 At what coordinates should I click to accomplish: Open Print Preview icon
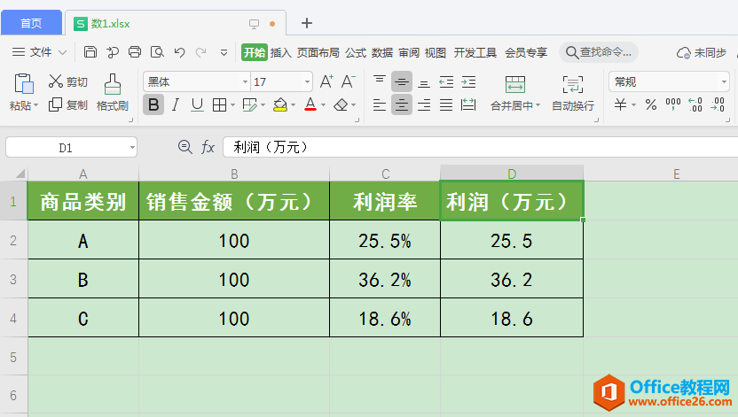pos(157,51)
